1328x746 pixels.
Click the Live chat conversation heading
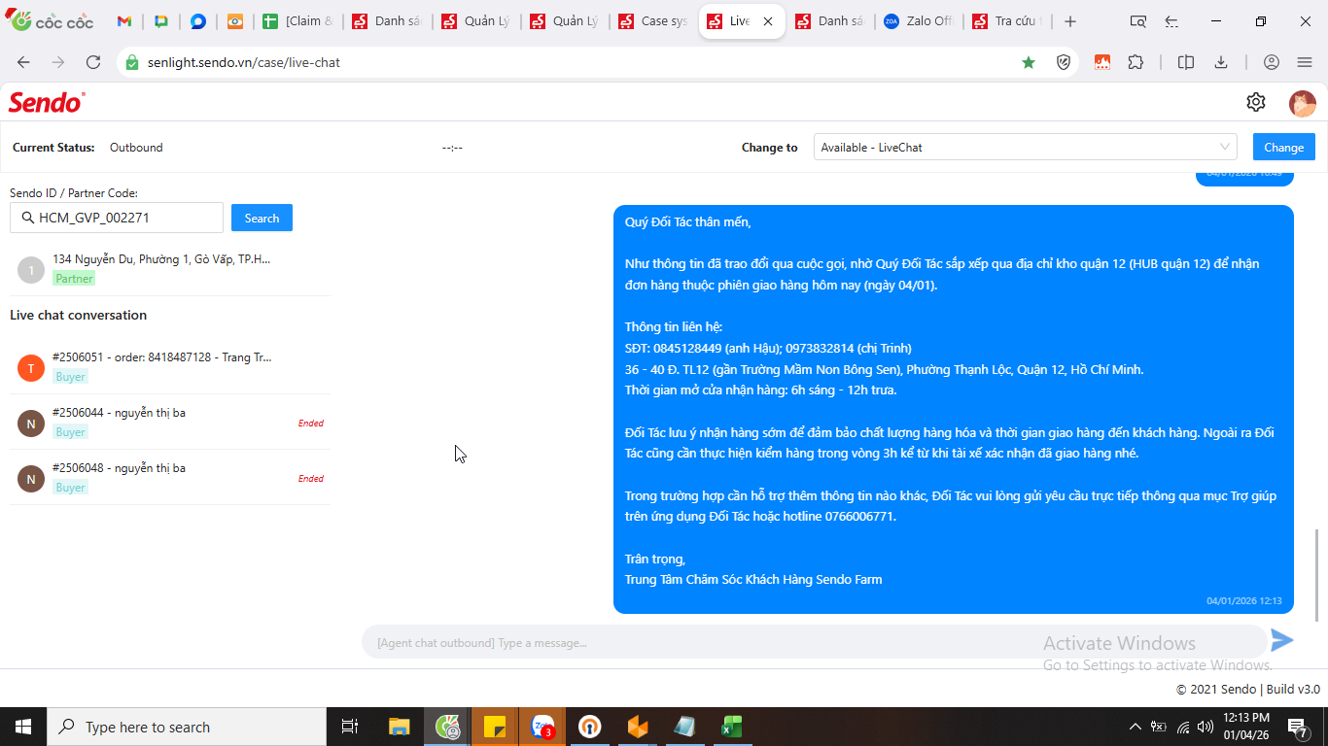point(79,315)
